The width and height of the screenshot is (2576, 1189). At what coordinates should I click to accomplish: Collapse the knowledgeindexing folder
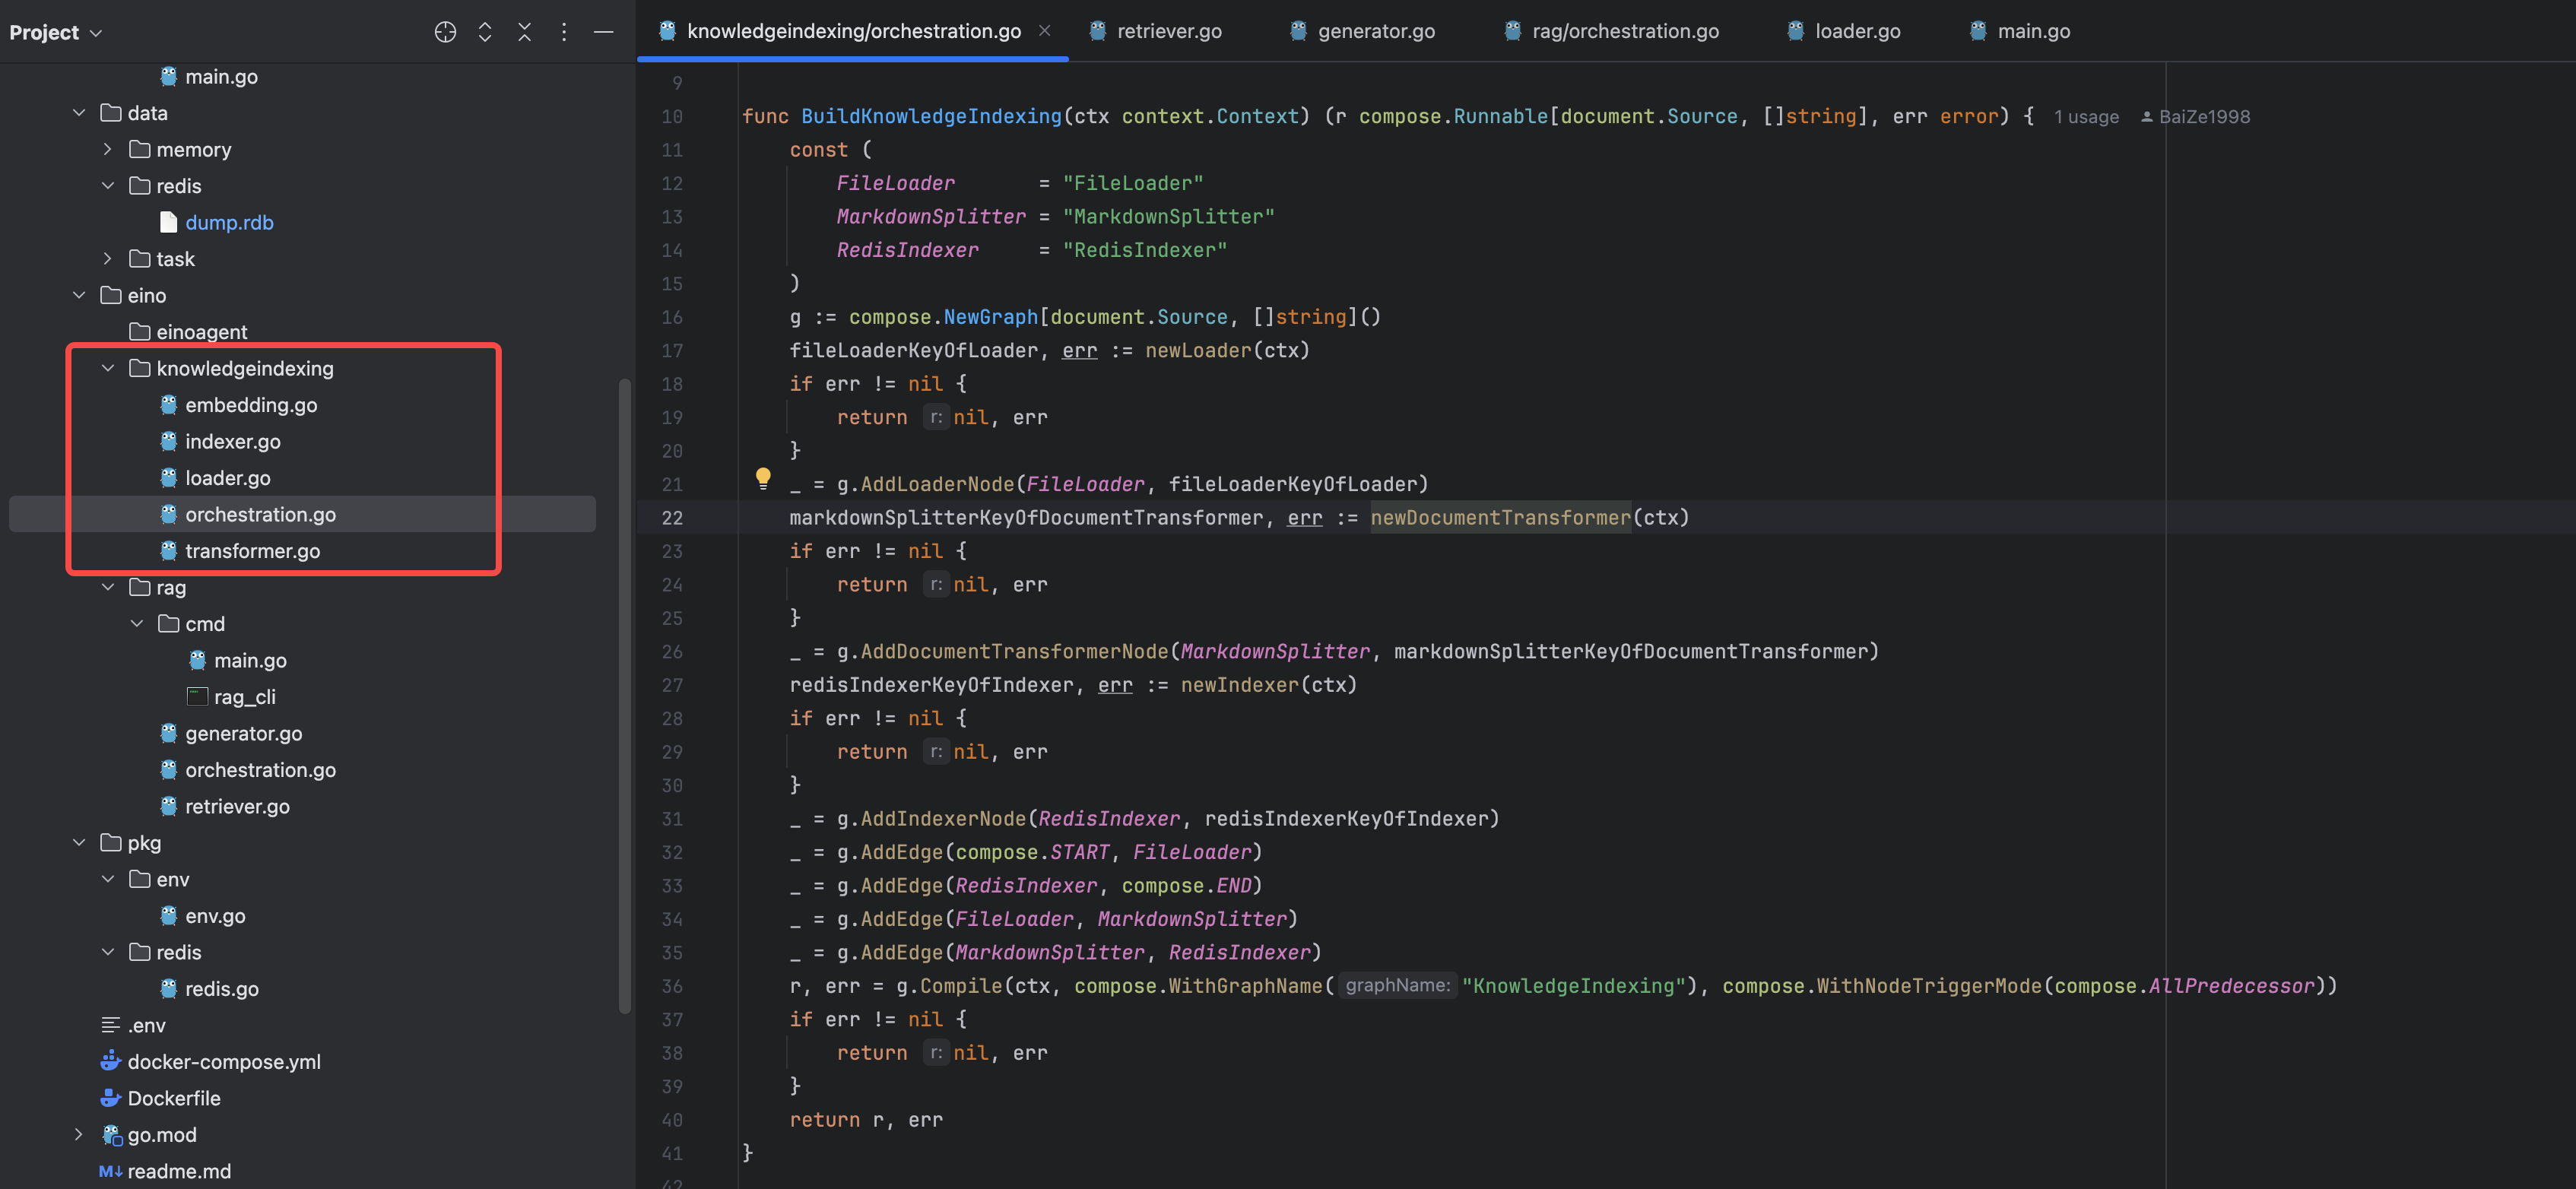point(107,368)
